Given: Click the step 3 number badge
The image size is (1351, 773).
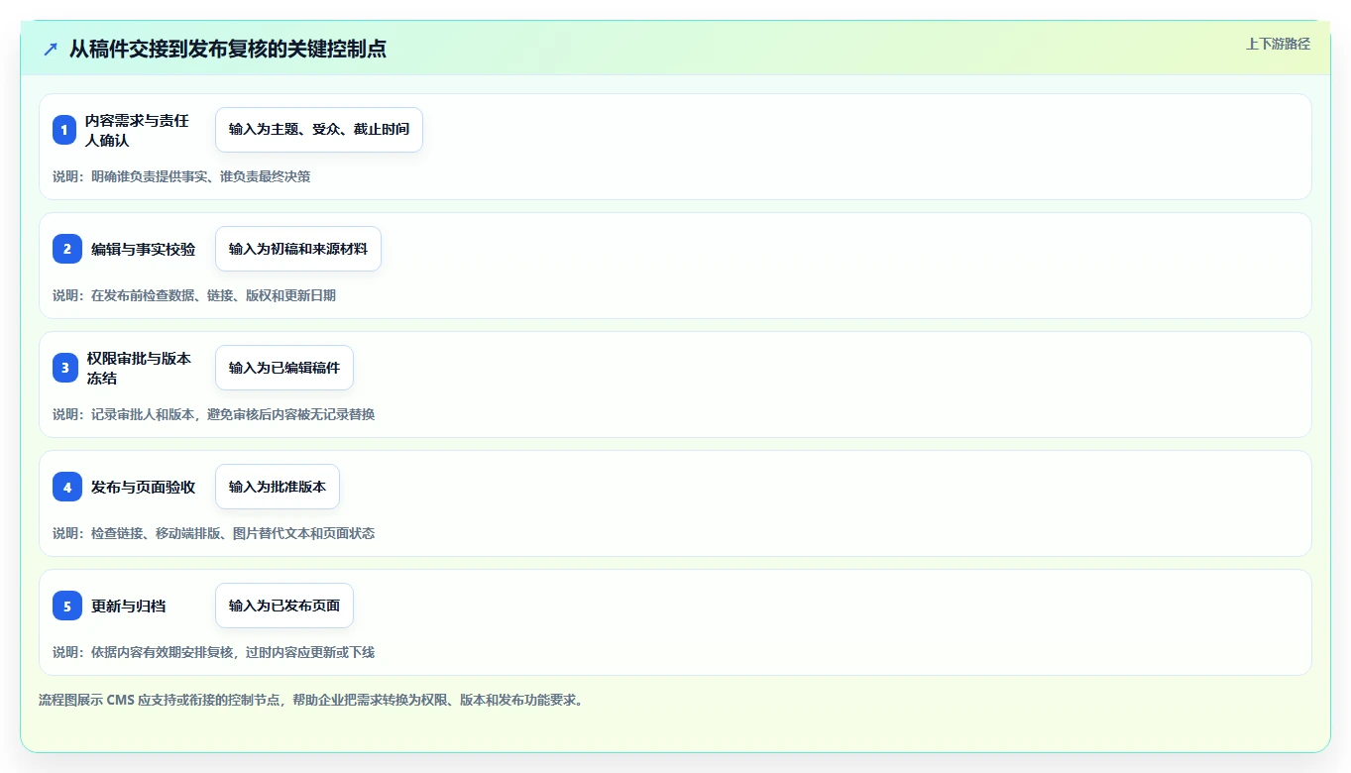Looking at the screenshot, I should (65, 368).
